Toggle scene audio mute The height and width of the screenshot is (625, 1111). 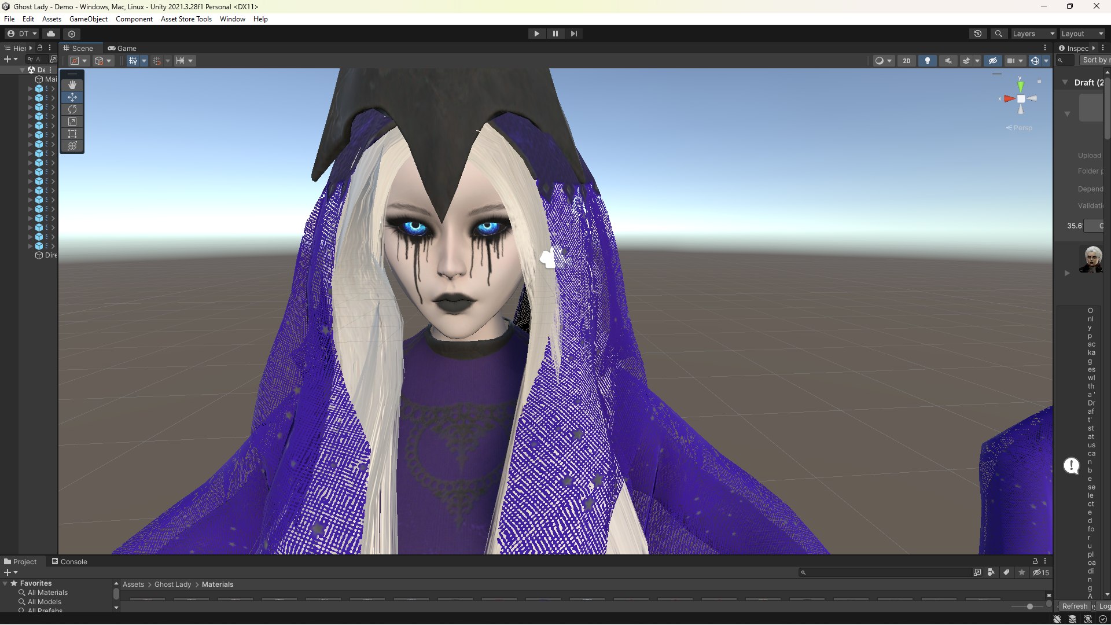click(948, 61)
